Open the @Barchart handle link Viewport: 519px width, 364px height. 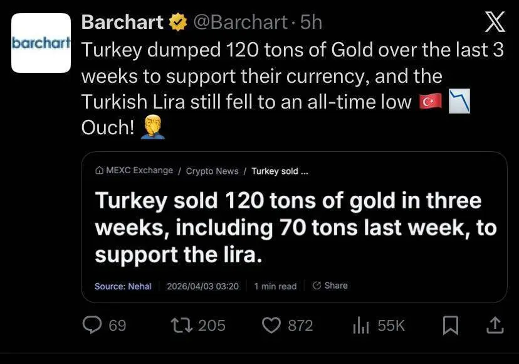click(x=240, y=23)
